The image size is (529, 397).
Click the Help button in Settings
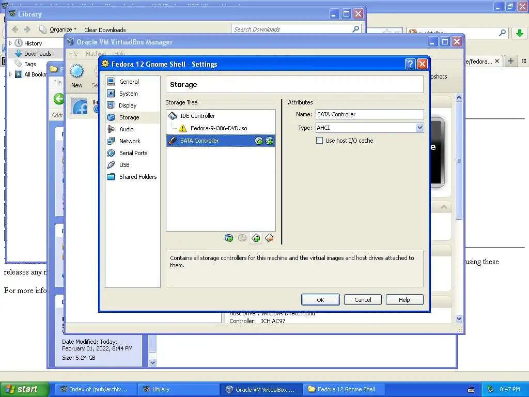(404, 300)
